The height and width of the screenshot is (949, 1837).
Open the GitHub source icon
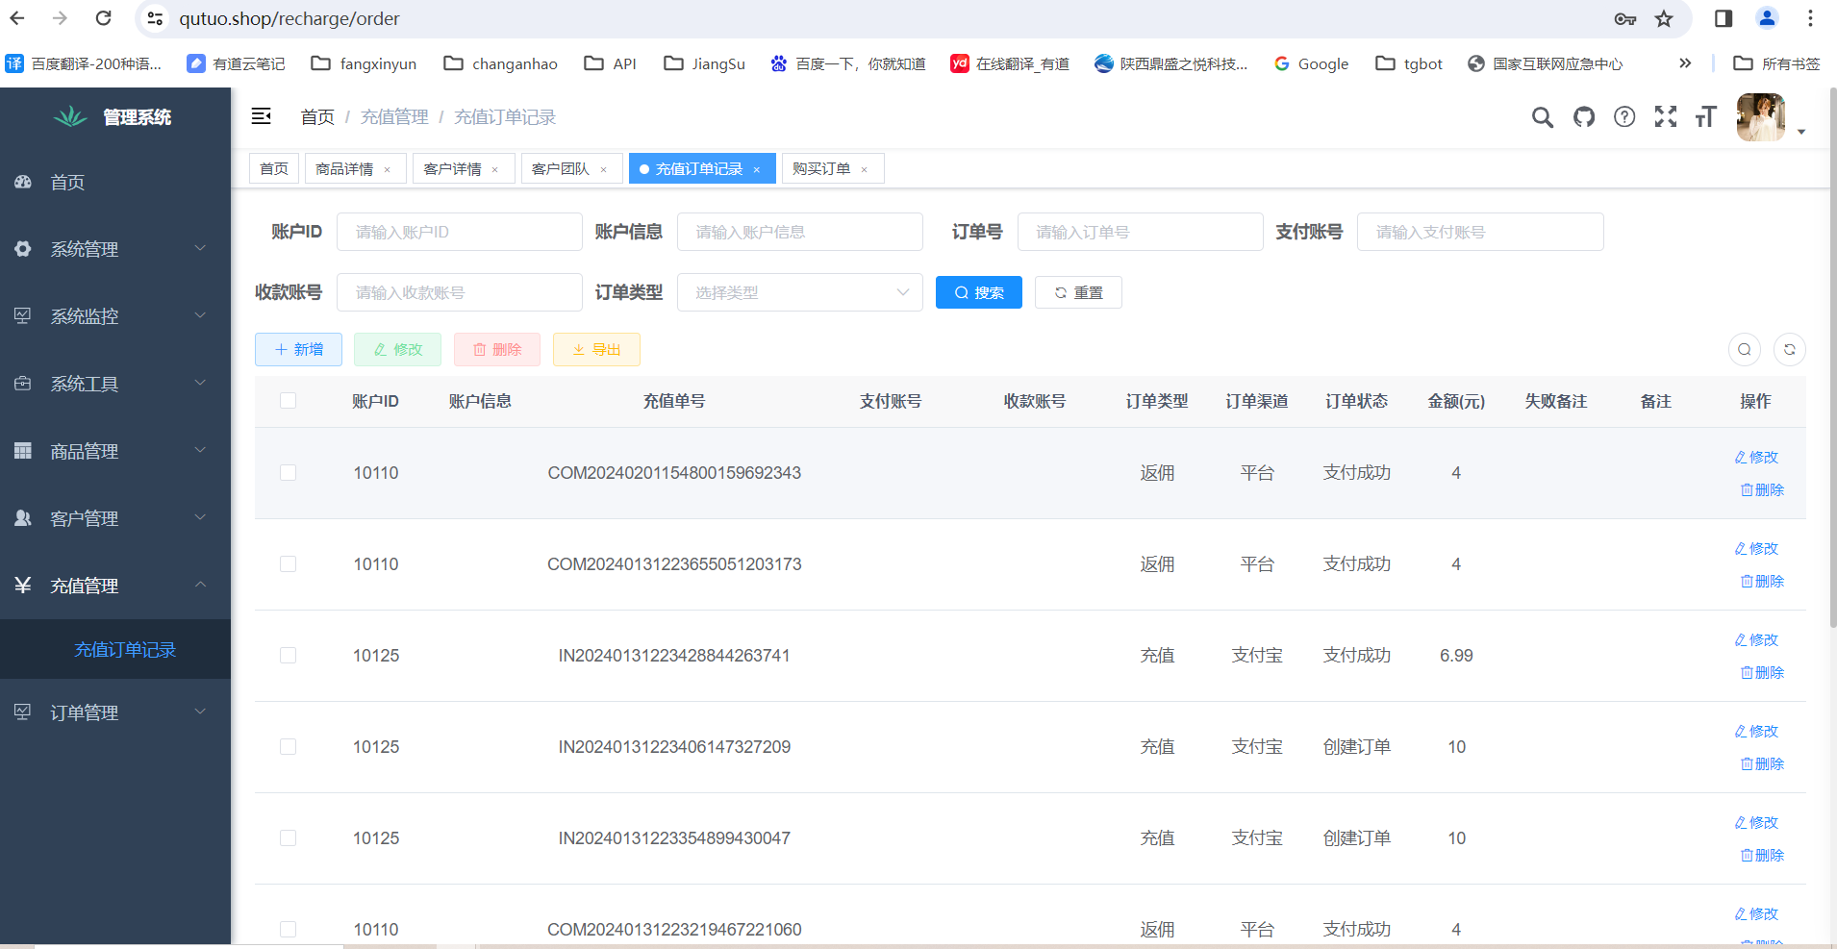(1583, 117)
